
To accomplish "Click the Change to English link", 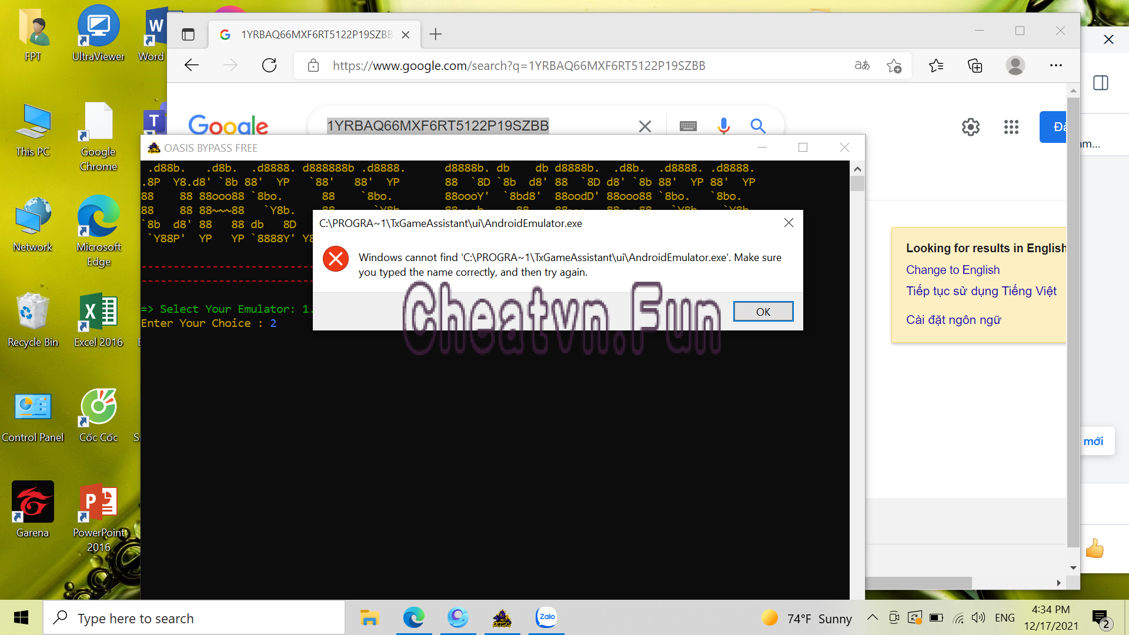I will (953, 270).
